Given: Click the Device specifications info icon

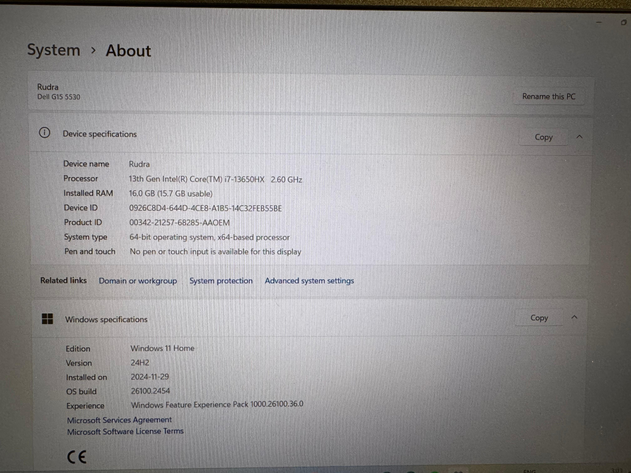Looking at the screenshot, I should [44, 133].
